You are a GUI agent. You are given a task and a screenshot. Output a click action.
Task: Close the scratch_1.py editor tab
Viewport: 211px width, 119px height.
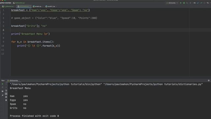(56, 6)
